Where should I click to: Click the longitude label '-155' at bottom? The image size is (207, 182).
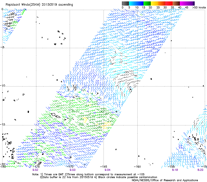click(x=171, y=167)
